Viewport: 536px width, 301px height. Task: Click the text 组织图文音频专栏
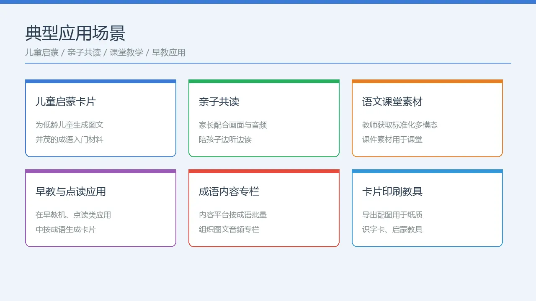coord(229,230)
